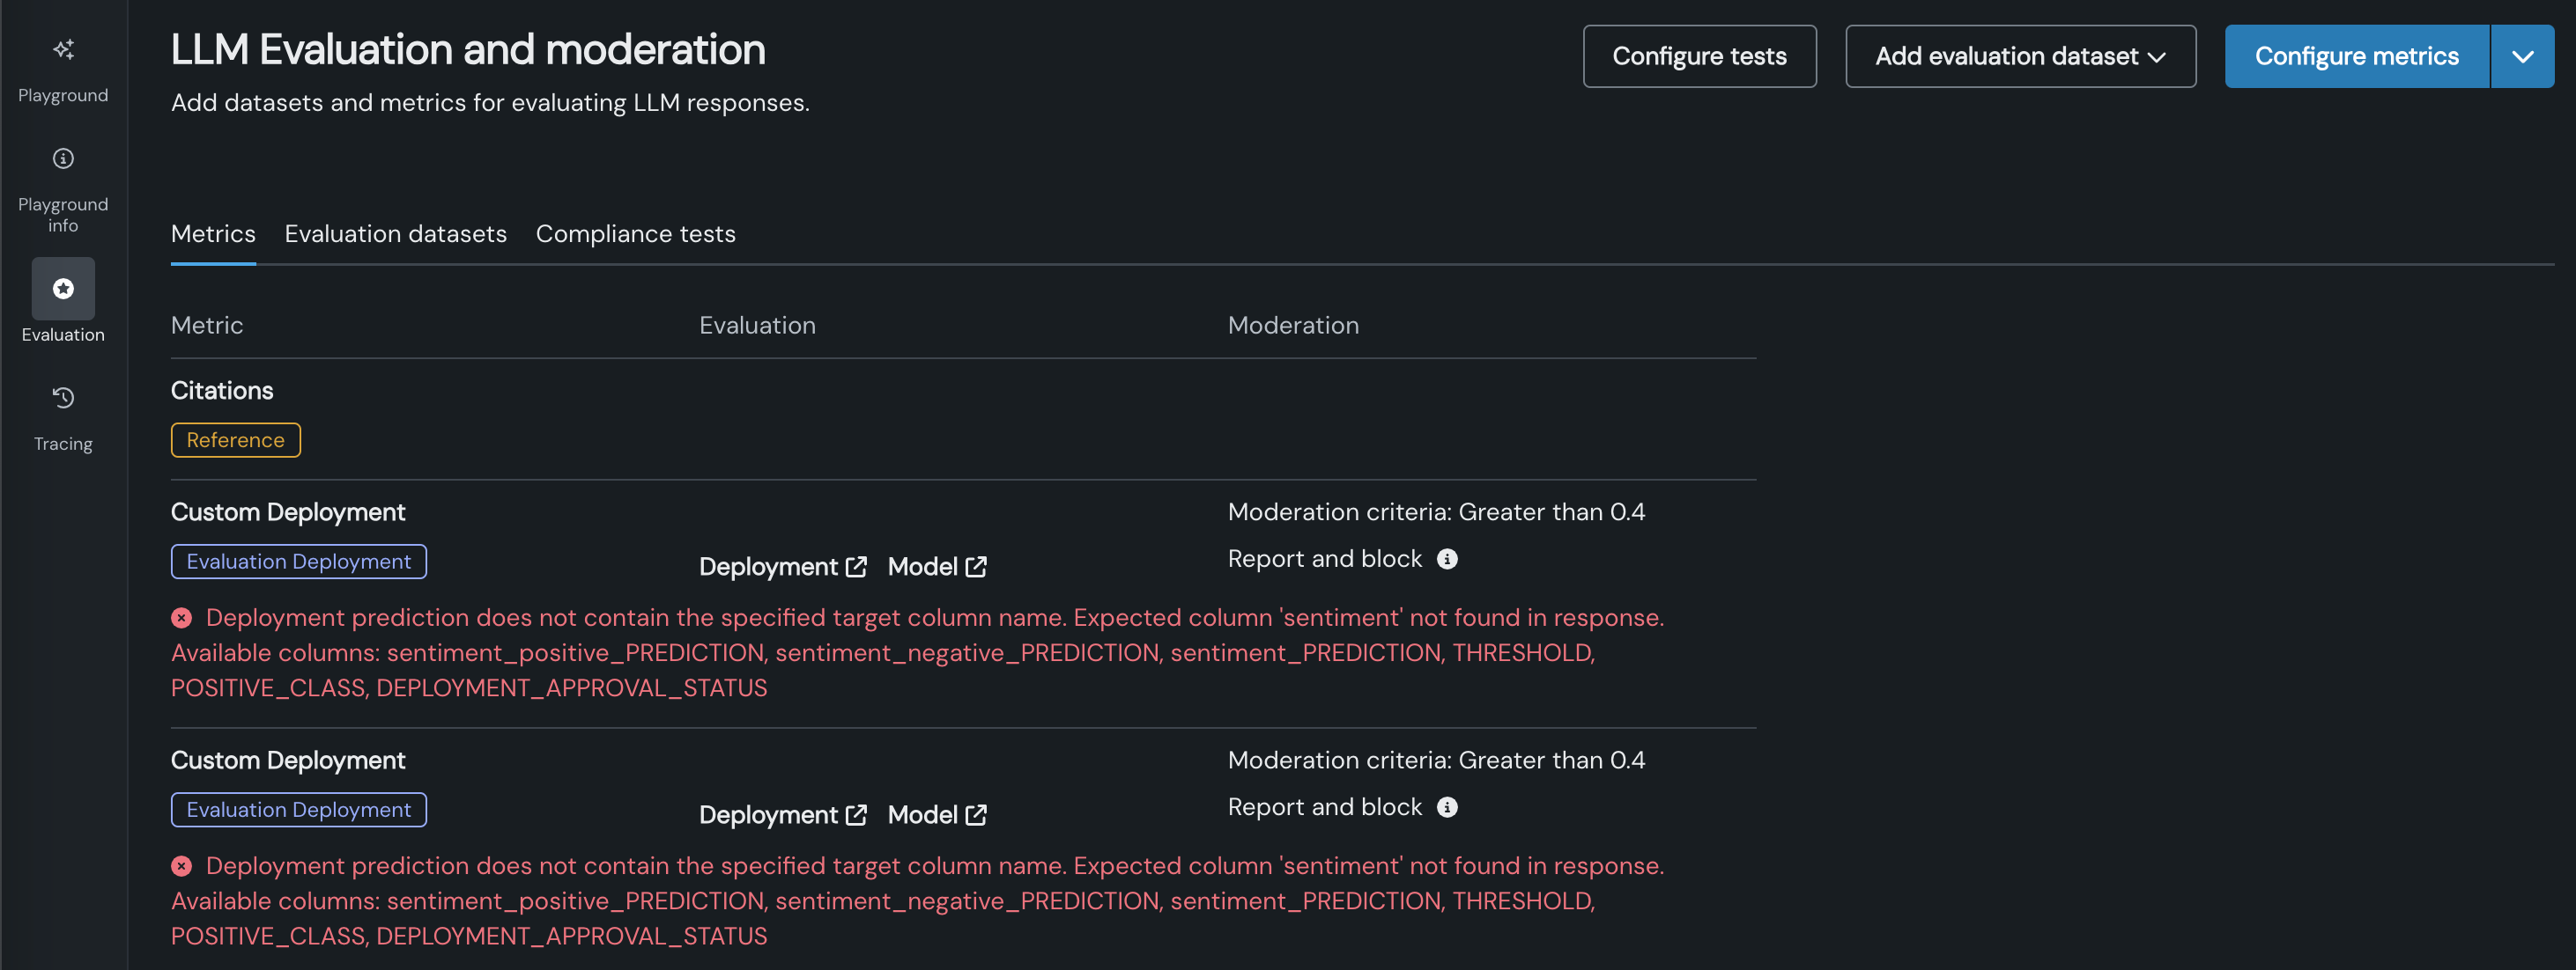Select the Metrics tab
The width and height of the screenshot is (2576, 970).
213,234
